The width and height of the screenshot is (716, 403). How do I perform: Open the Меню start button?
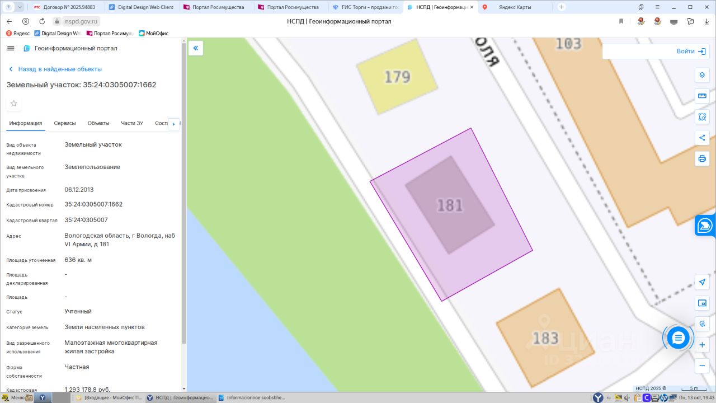[13, 398]
